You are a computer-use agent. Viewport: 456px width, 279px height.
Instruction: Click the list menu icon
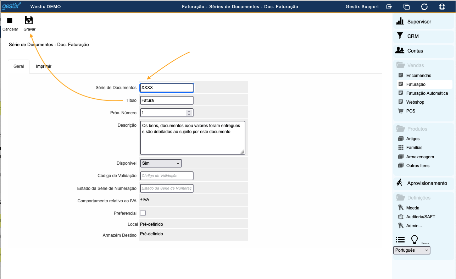pos(400,240)
